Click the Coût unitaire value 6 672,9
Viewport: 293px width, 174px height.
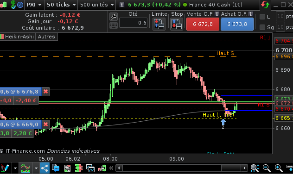(73, 28)
